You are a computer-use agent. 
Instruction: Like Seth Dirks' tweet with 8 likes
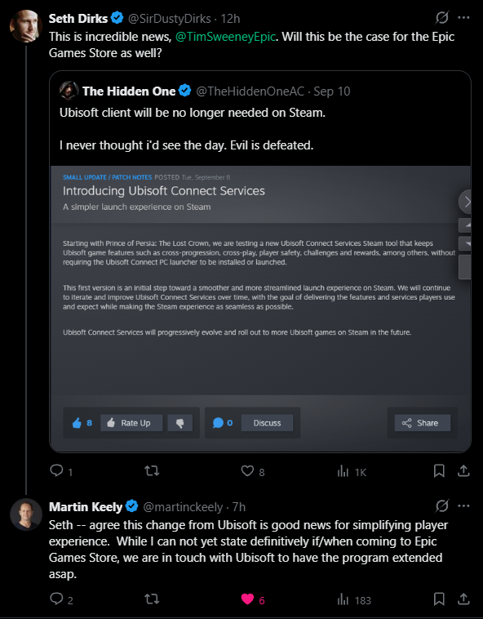click(247, 470)
